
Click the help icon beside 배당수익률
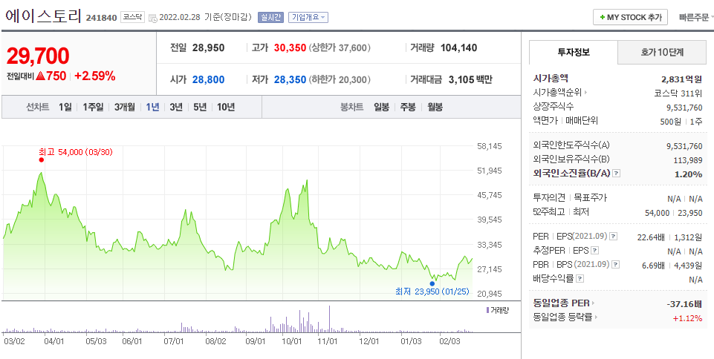click(580, 279)
